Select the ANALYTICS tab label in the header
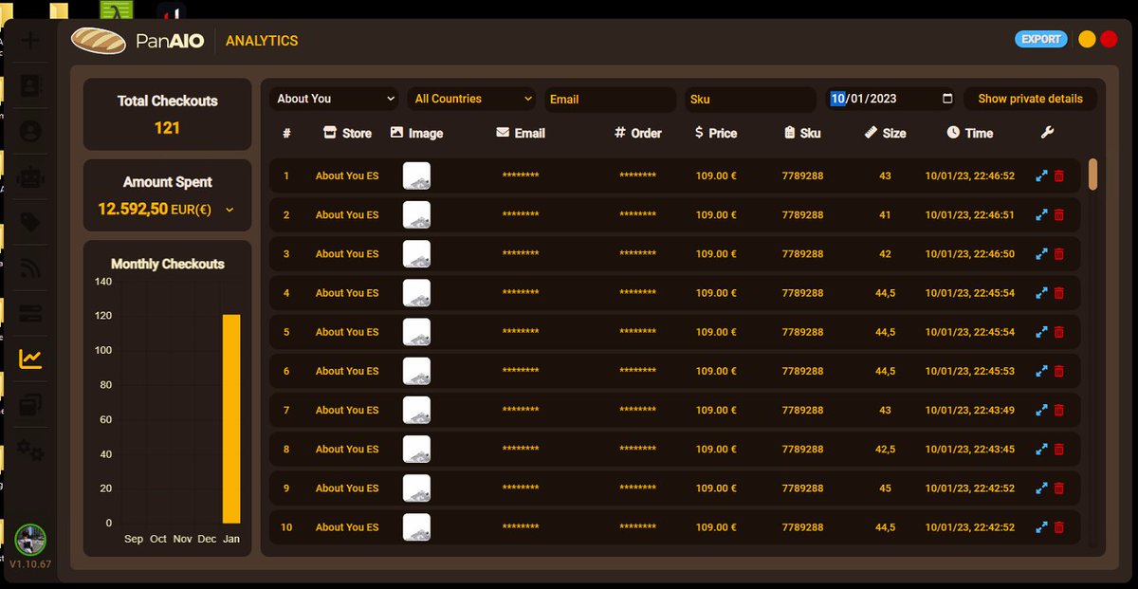Image resolution: width=1138 pixels, height=589 pixels. 262,40
